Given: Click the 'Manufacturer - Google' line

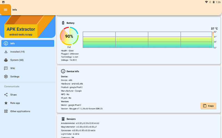Looking at the screenshot, I should 71,91.
